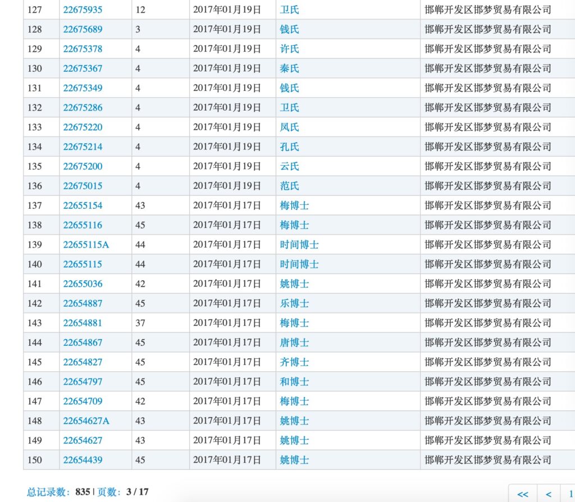Screen dimensions: 575x502
Task: Open registration number 22654881
Action: pos(83,323)
